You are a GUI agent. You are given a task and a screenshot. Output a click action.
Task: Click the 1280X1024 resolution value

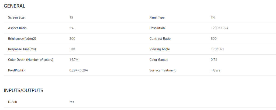(220, 28)
